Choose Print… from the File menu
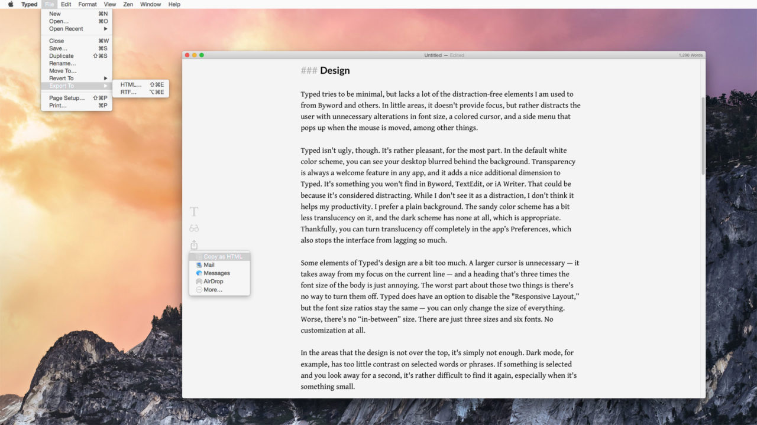The image size is (757, 425). [76, 106]
